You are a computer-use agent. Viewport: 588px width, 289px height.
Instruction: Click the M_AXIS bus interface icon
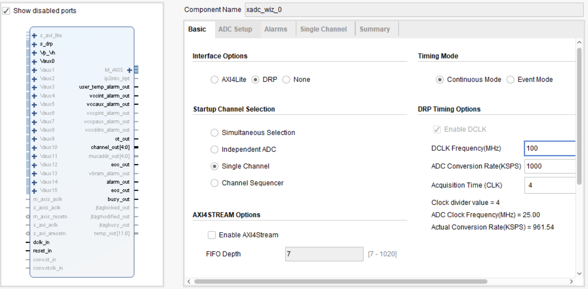136,70
